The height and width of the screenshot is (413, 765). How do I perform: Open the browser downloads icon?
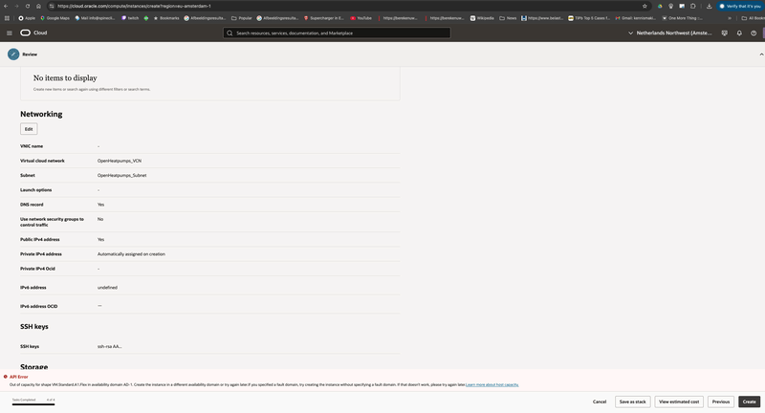tap(709, 6)
